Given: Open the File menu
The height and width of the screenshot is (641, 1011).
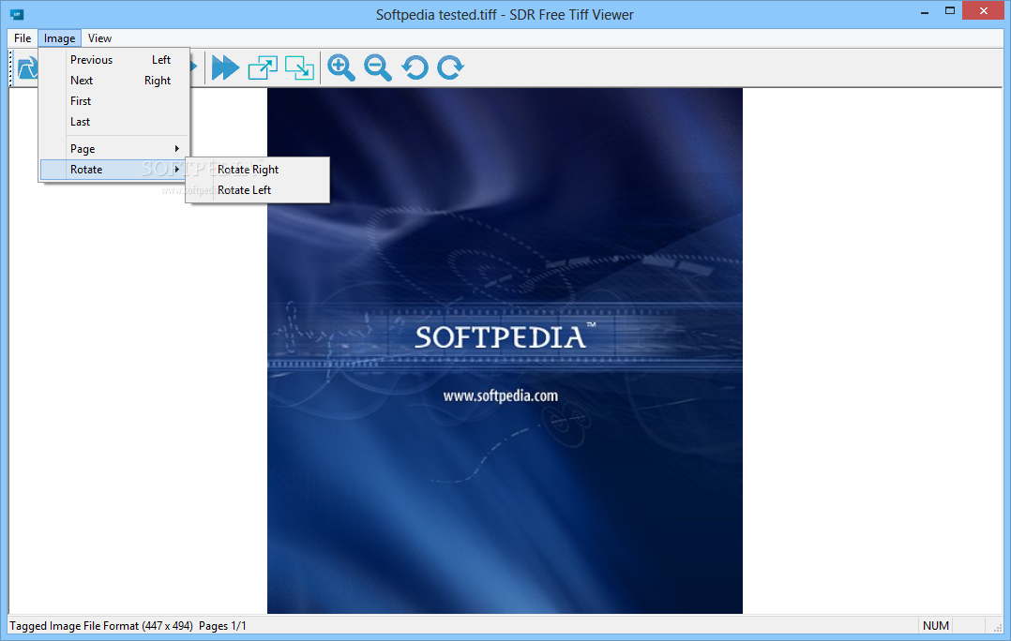Looking at the screenshot, I should [x=23, y=38].
